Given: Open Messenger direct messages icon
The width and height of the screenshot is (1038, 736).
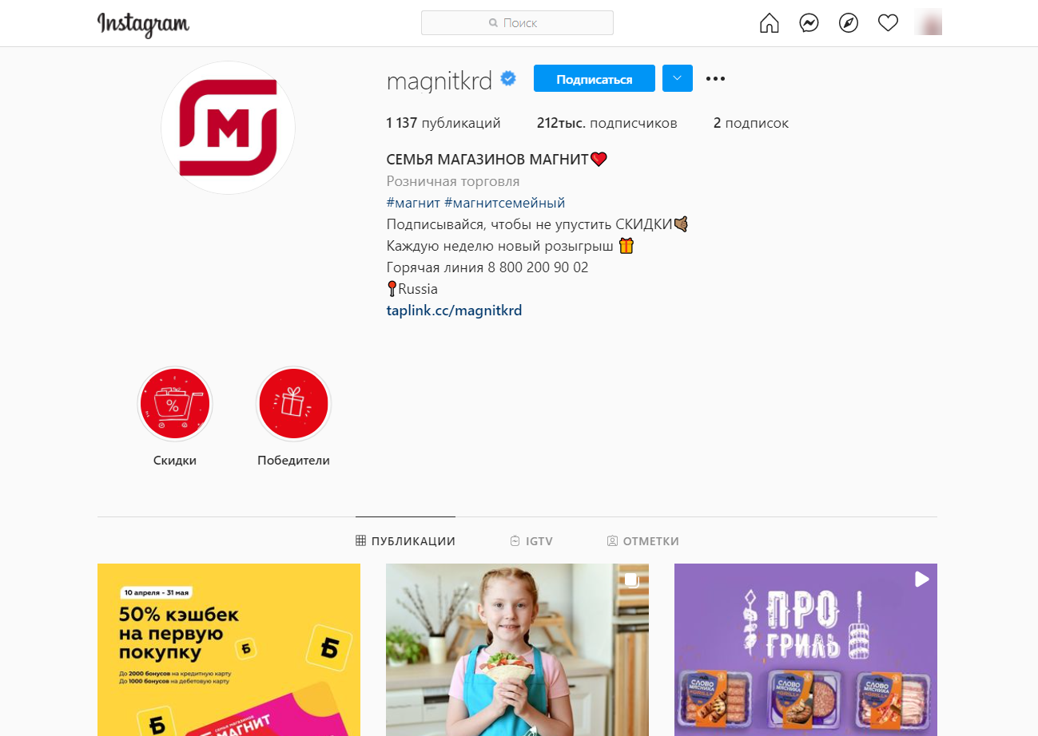Looking at the screenshot, I should pos(809,23).
